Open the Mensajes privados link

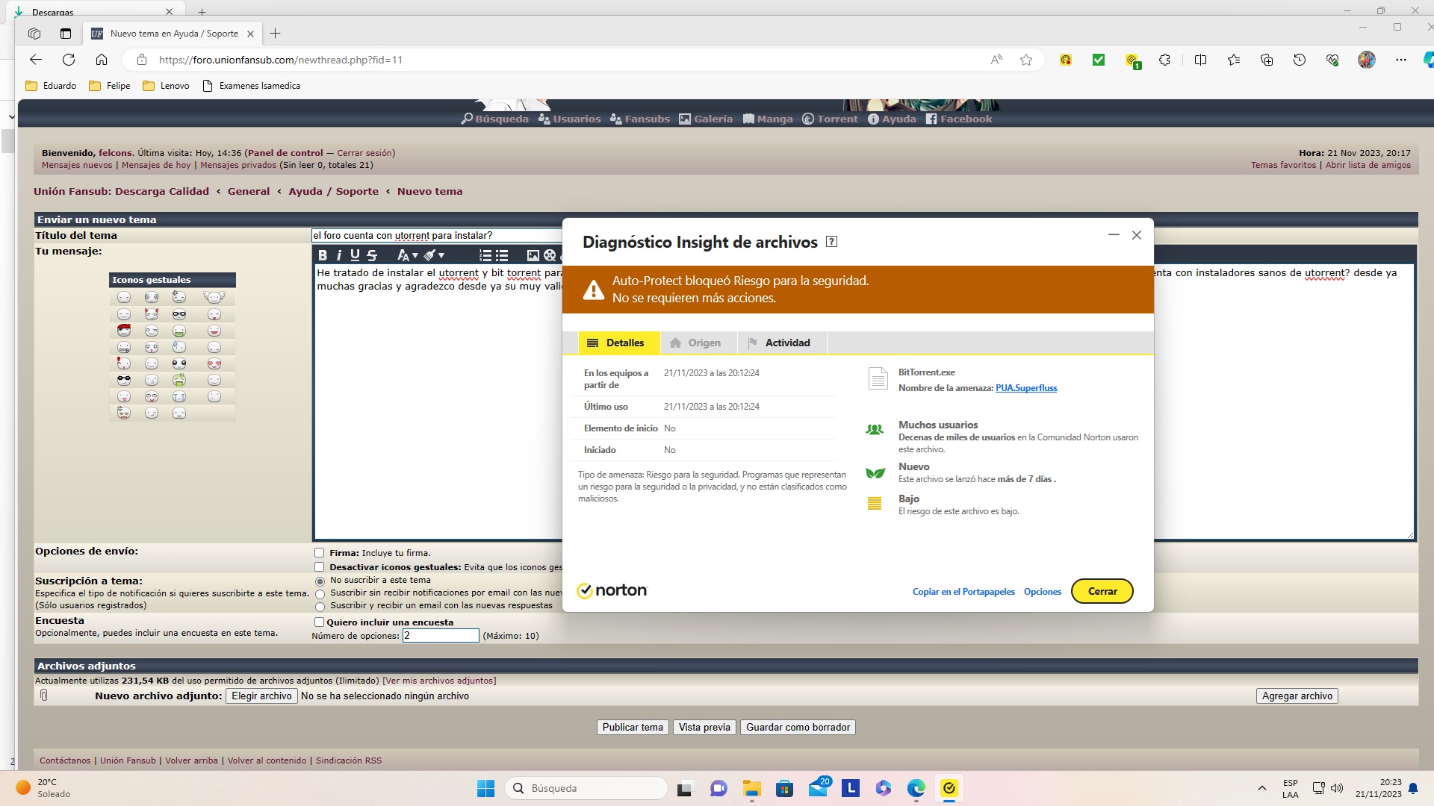point(238,165)
